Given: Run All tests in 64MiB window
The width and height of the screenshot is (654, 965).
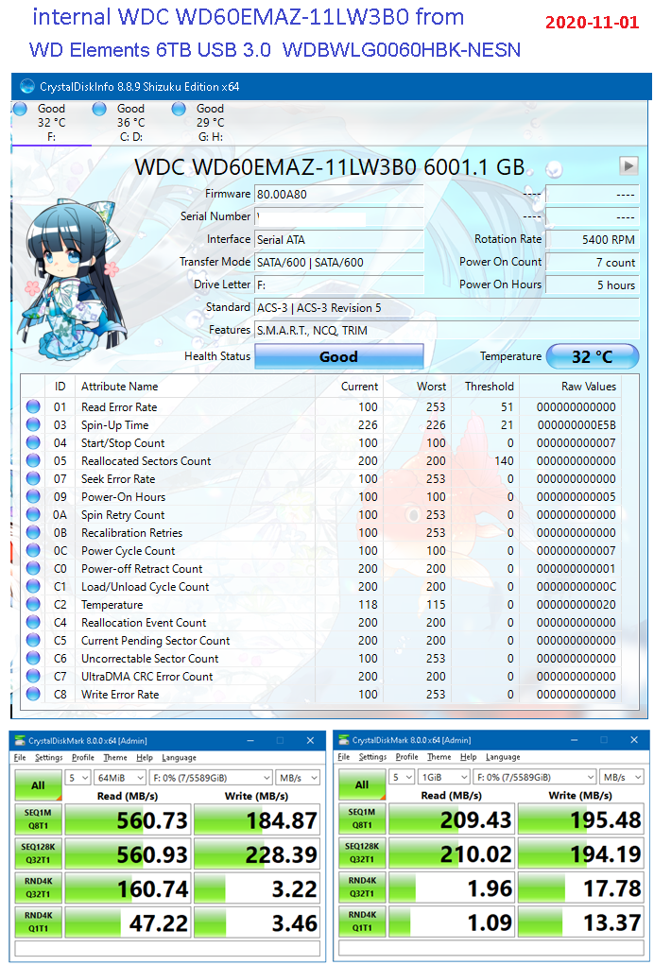Looking at the screenshot, I should [x=38, y=785].
